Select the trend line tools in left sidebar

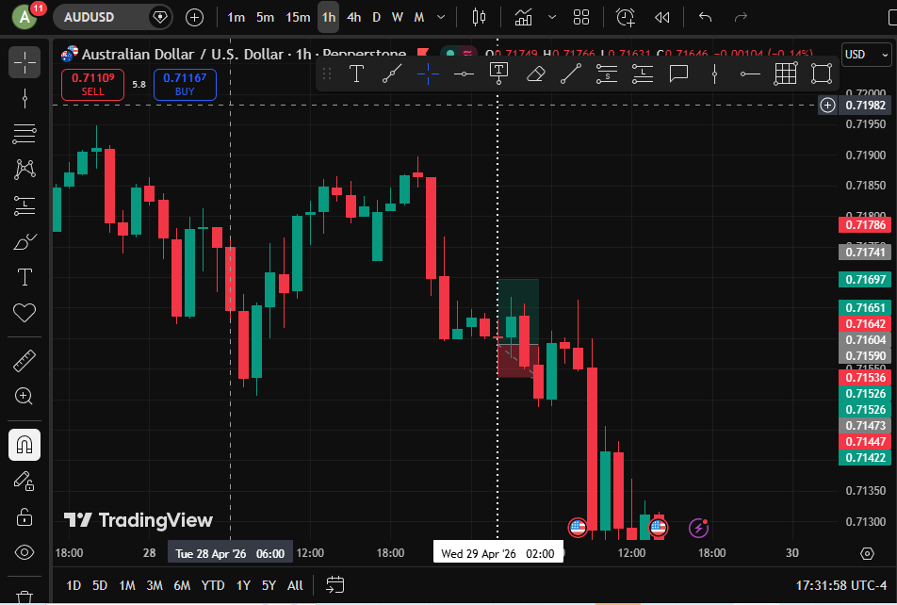coord(24,98)
